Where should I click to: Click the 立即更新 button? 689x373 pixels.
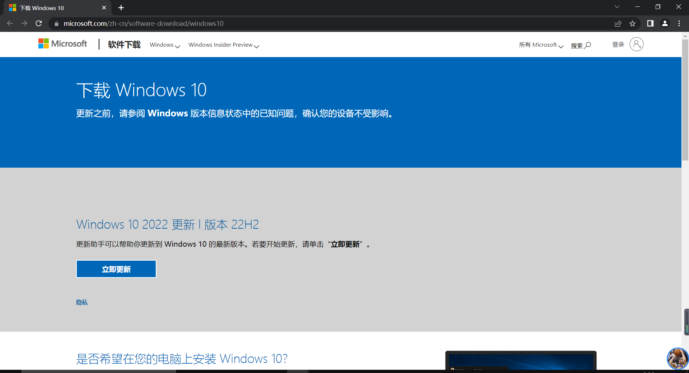[x=116, y=269]
